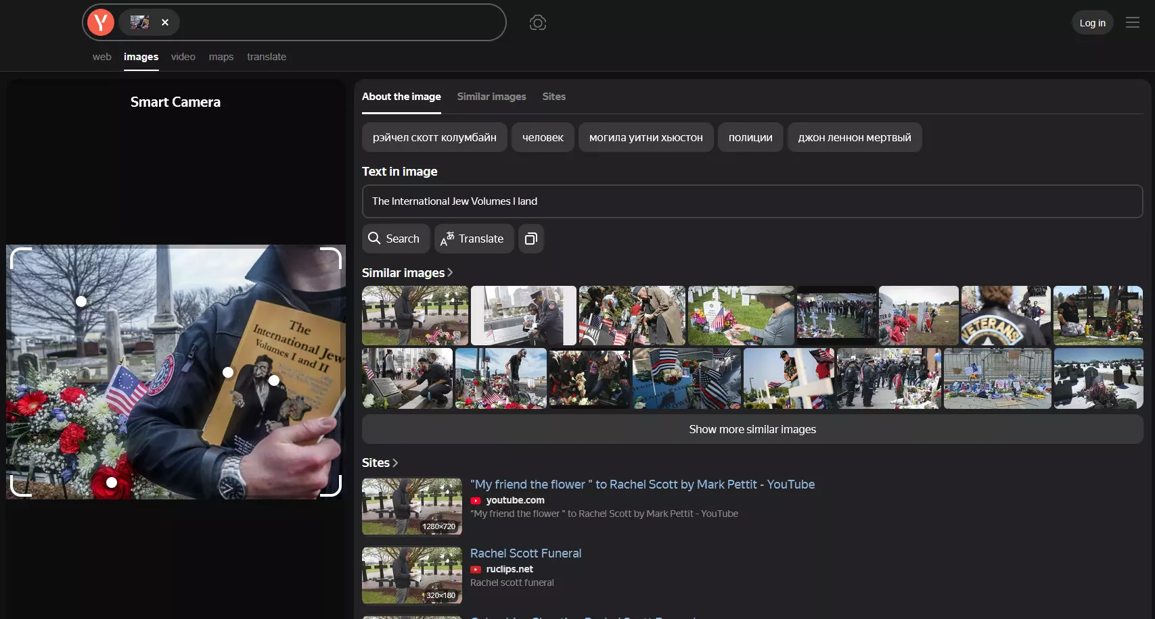
Task: Open the 1280×720 site result thumbnail
Action: pos(412,507)
